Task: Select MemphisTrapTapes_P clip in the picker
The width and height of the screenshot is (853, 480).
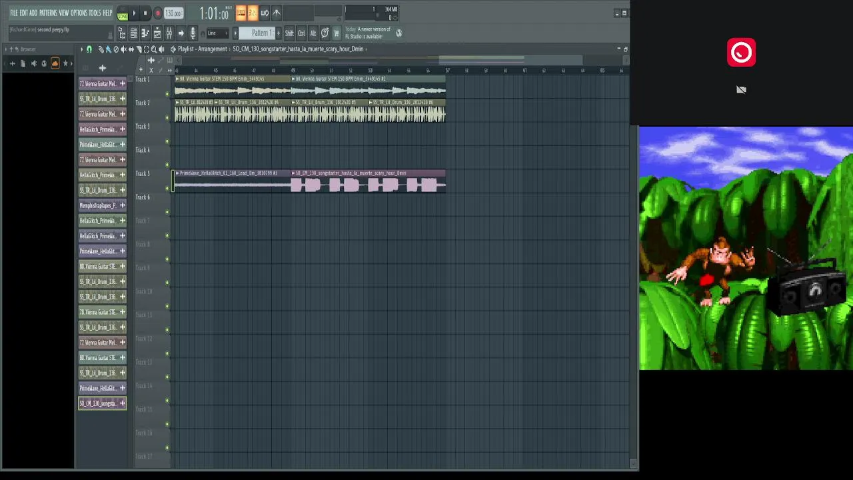Action: point(103,205)
